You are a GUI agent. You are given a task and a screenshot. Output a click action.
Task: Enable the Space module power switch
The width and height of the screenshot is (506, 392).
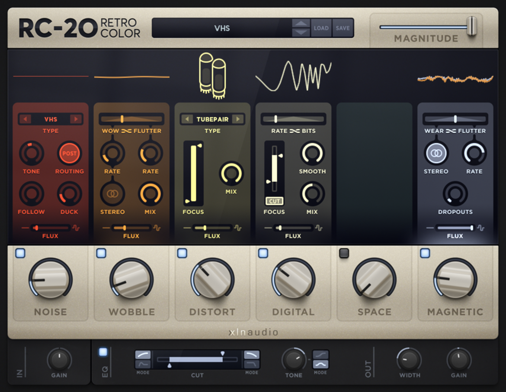(344, 253)
